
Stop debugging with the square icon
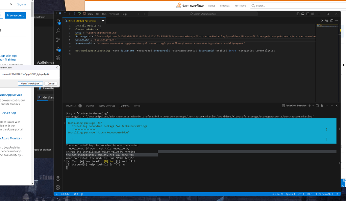tap(84, 14)
